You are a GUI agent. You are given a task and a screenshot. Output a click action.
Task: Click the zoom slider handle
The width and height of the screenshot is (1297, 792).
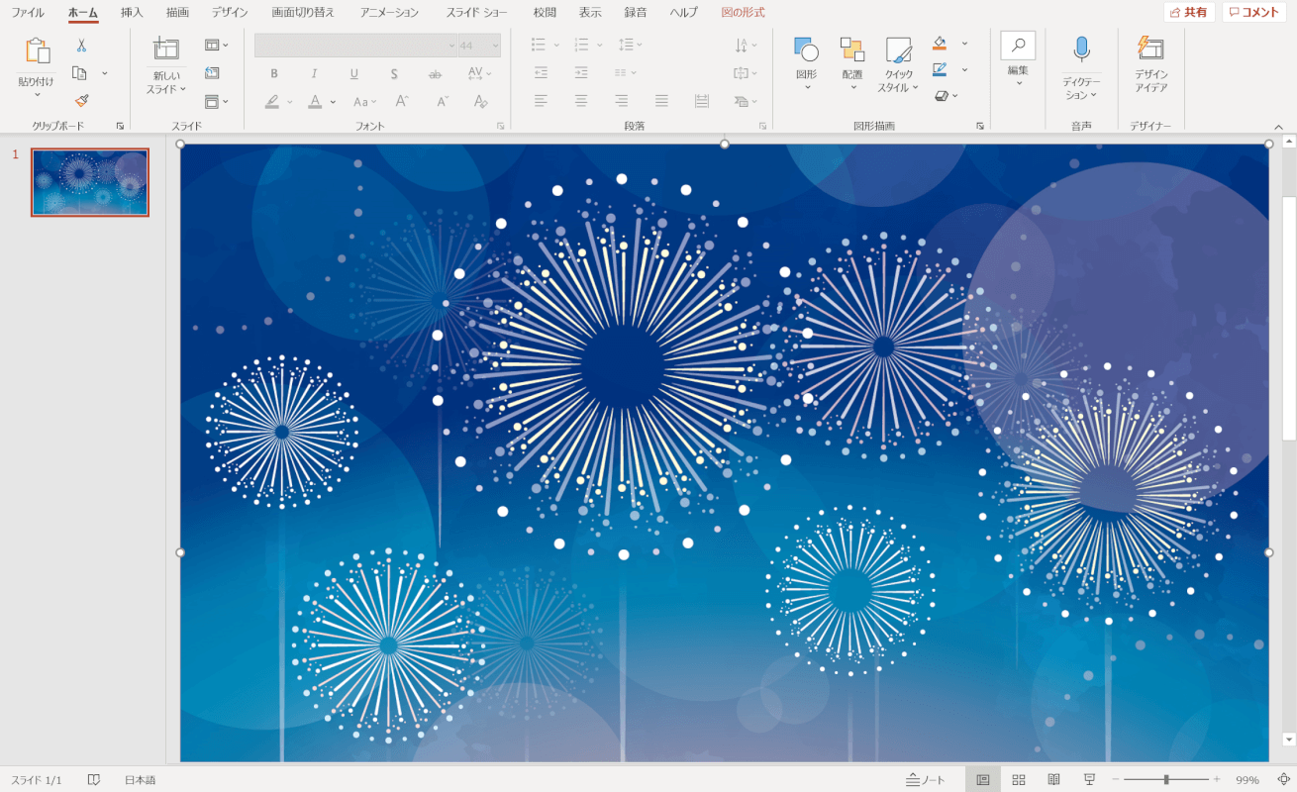click(x=1166, y=780)
